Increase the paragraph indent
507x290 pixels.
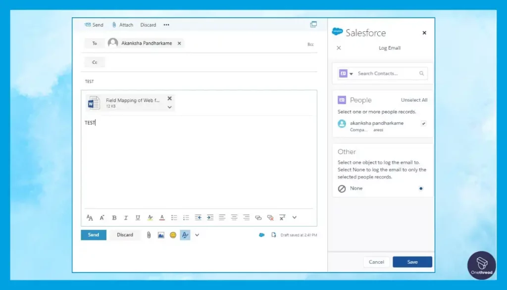pos(210,218)
